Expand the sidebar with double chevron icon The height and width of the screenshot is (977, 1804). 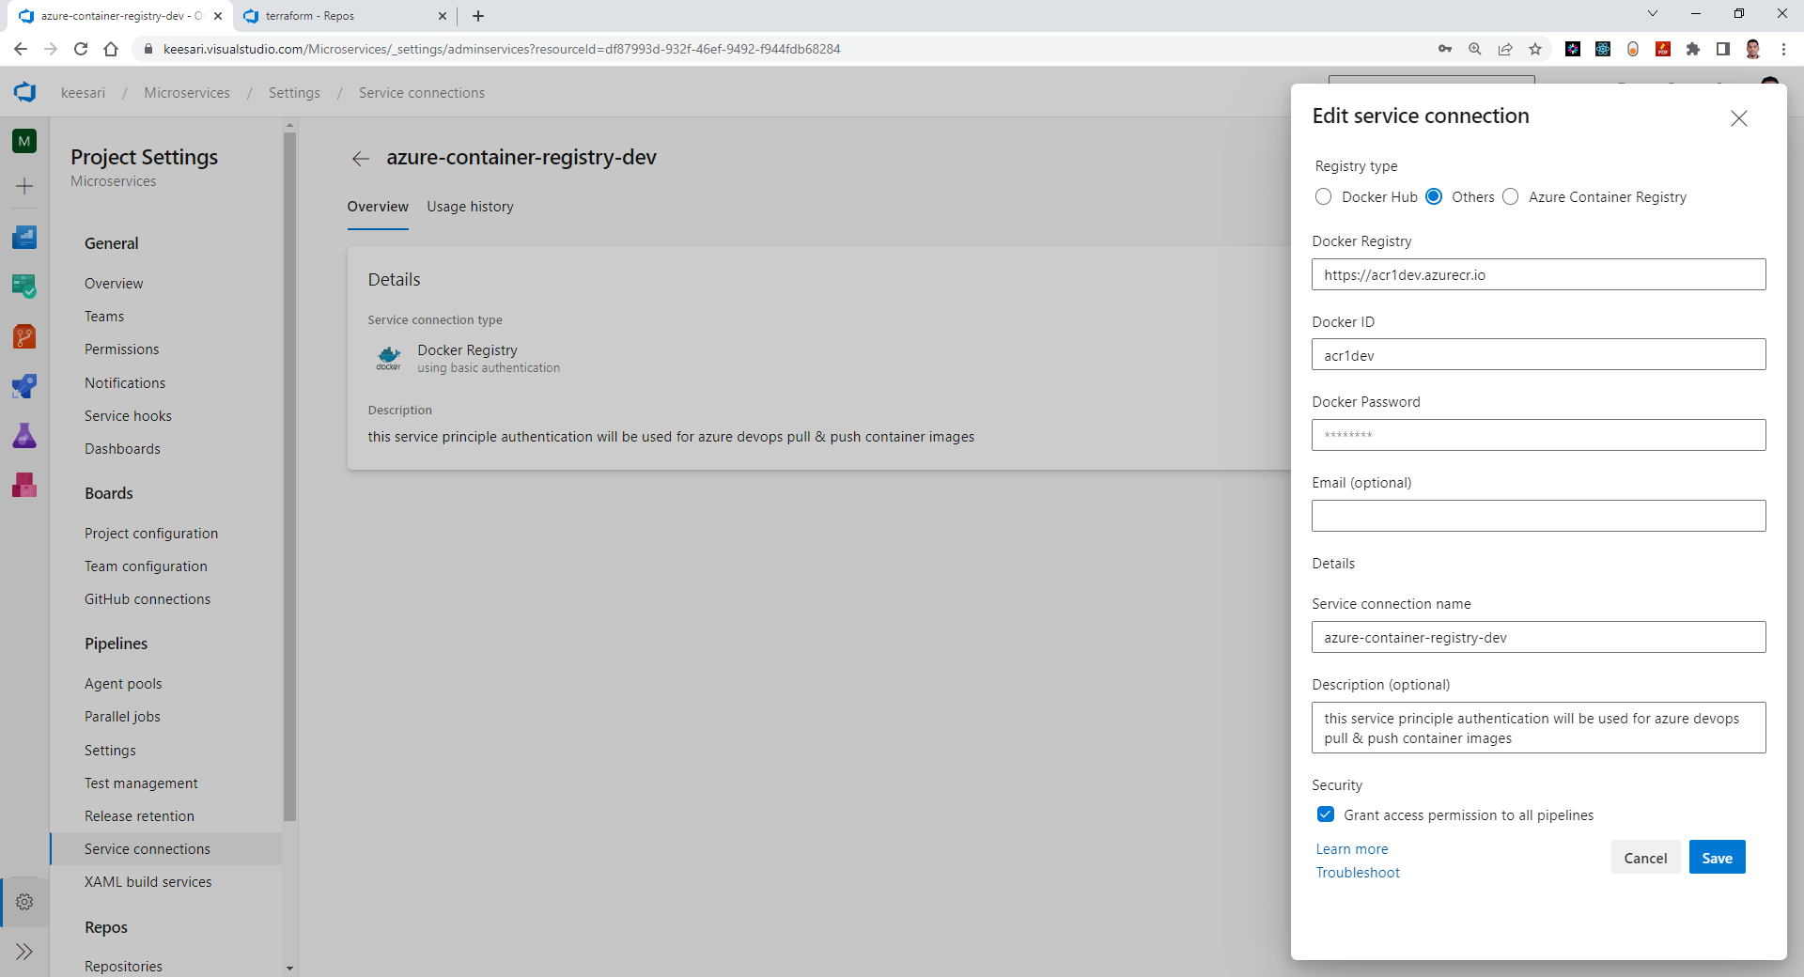point(24,952)
